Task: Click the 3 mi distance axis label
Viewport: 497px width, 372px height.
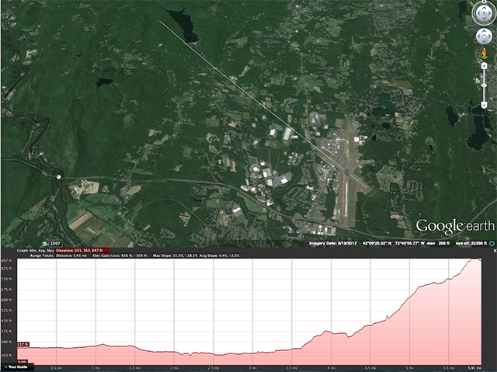Action: pos(252,368)
